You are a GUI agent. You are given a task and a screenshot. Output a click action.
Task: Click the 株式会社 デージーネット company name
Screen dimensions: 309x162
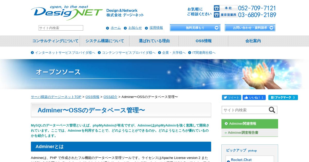[x=125, y=15]
